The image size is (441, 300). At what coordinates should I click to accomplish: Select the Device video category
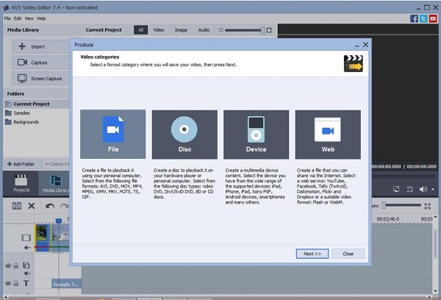(x=256, y=135)
